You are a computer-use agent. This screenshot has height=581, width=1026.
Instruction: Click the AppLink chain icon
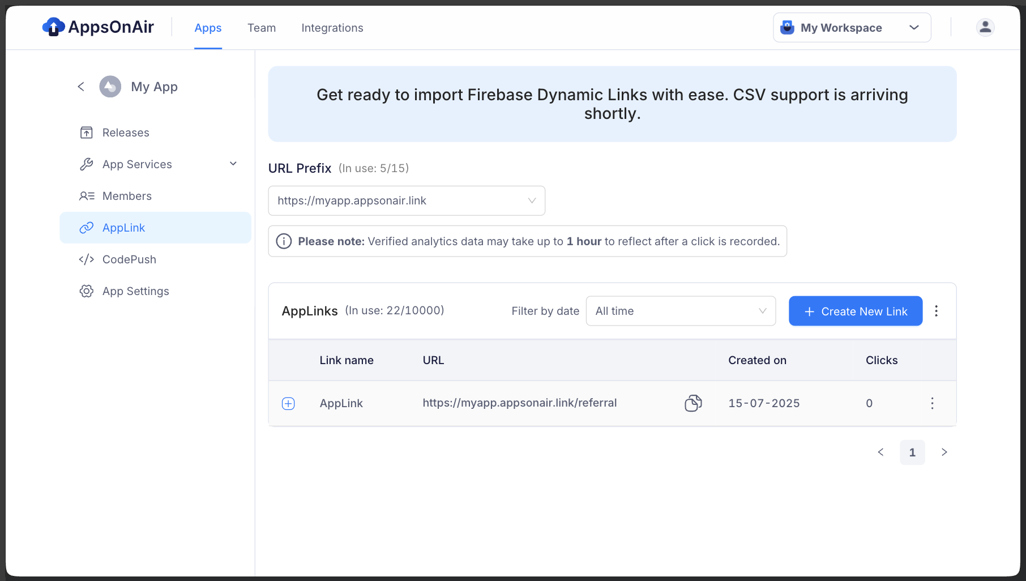tap(87, 228)
